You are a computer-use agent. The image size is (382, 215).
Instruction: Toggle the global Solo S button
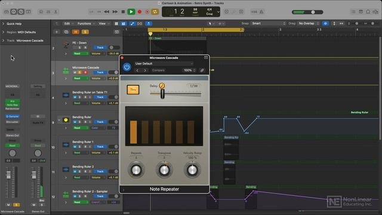(85, 32)
